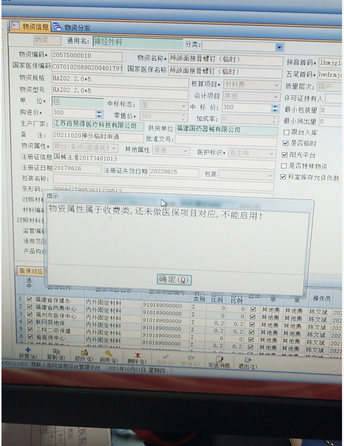Viewport: 344px width, 446px height.
Task: Click the empty 批准文号 field
Action: (226, 141)
